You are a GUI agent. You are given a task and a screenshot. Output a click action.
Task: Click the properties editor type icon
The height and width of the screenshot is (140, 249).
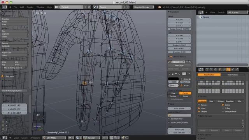pyautogui.click(x=201, y=70)
